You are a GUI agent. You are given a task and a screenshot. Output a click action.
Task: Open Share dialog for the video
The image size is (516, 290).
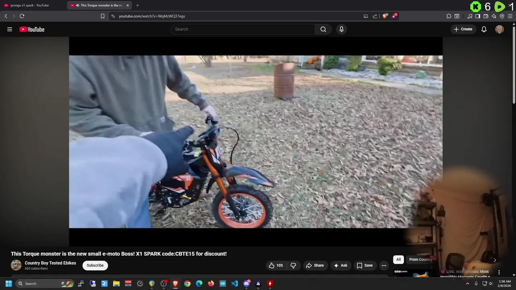315,265
